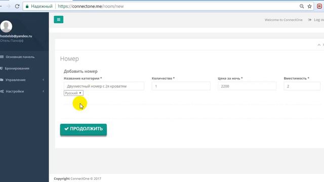Click the Номер heading

[x=69, y=59]
